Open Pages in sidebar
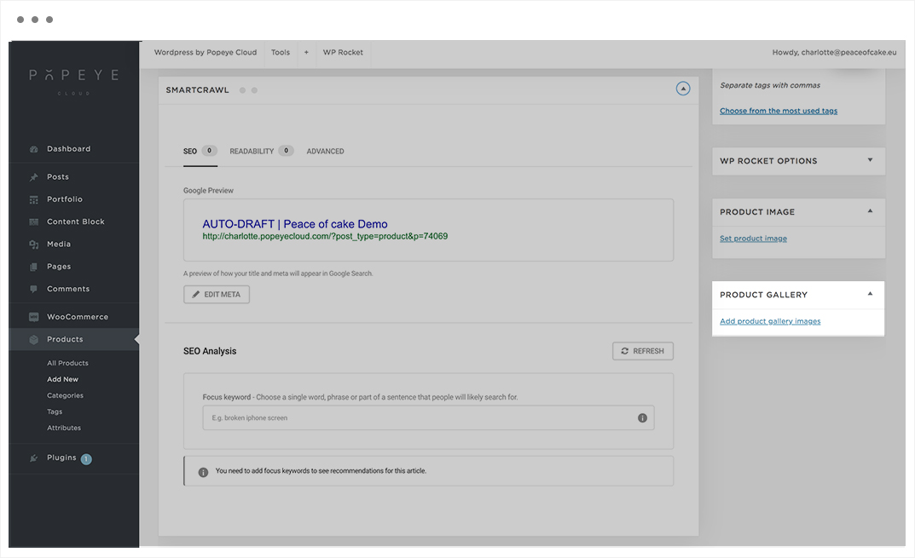The width and height of the screenshot is (915, 558). [x=59, y=267]
